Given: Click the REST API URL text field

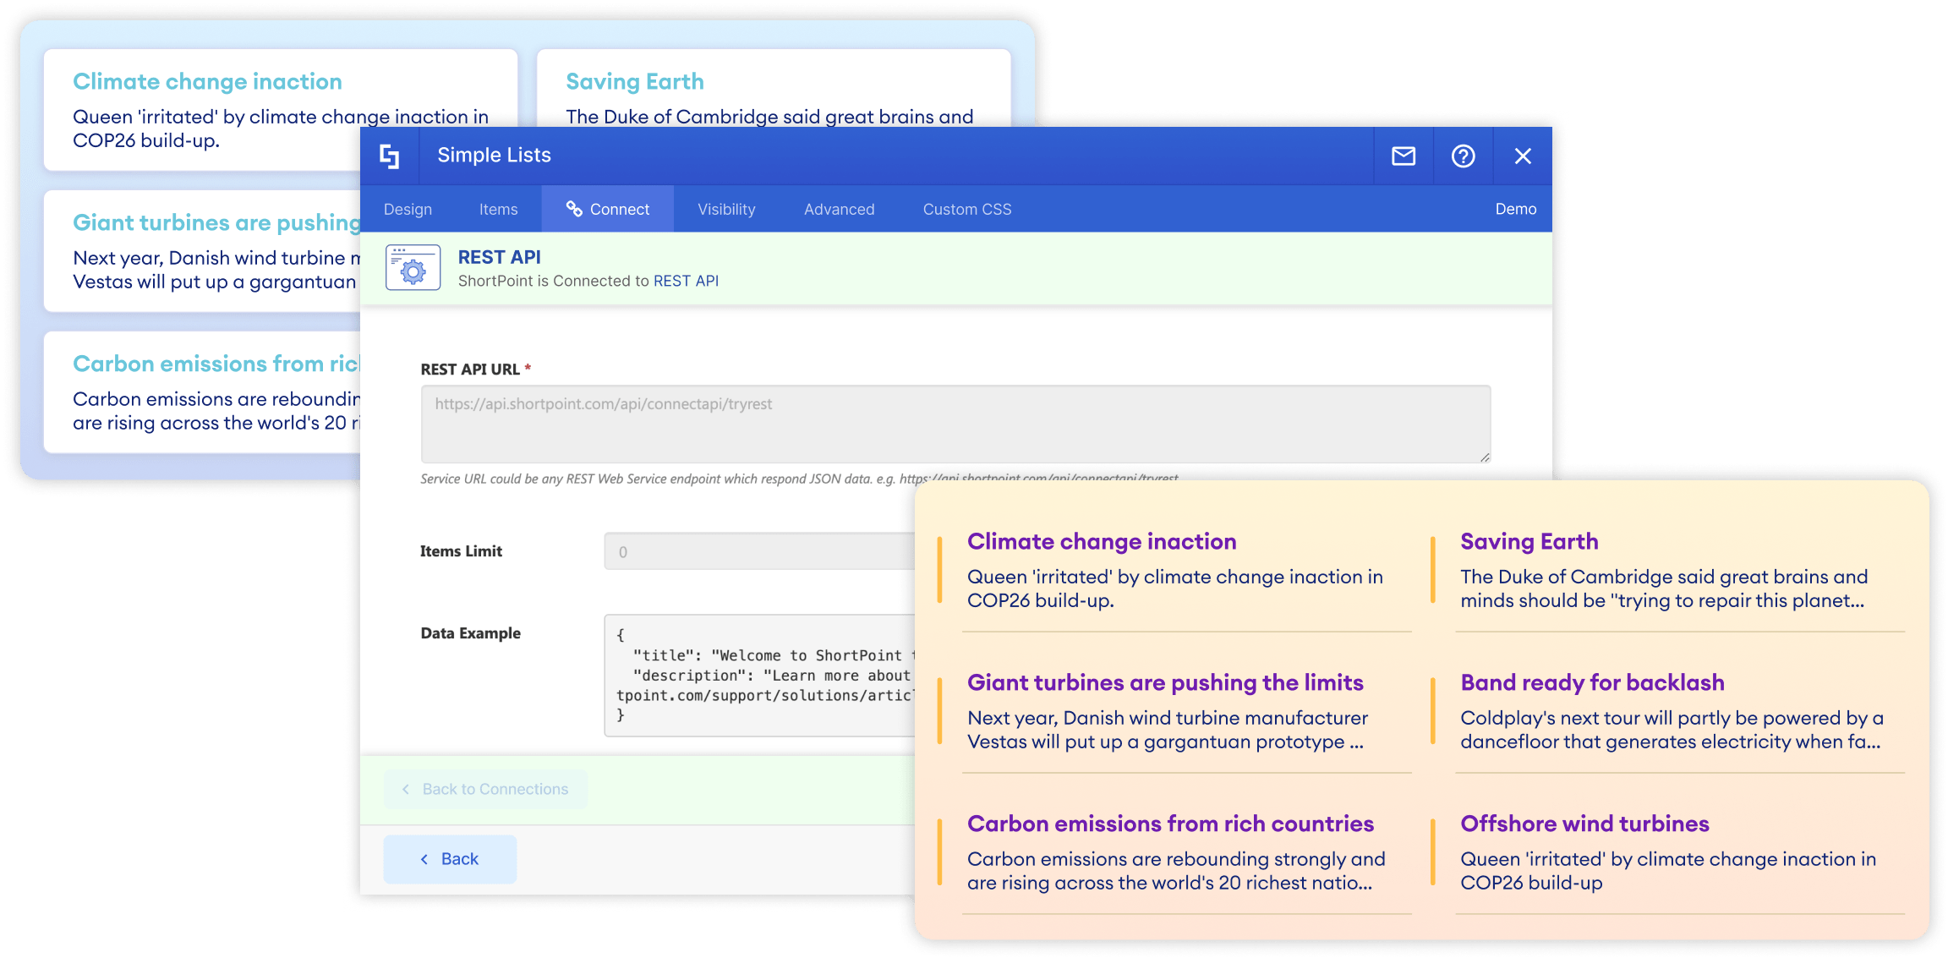Looking at the screenshot, I should pos(955,423).
